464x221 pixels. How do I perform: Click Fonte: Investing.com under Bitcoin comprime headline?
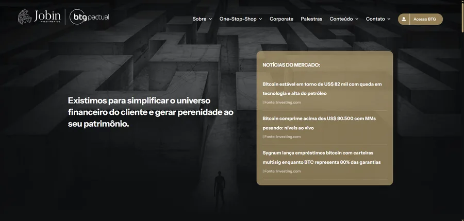(281, 137)
